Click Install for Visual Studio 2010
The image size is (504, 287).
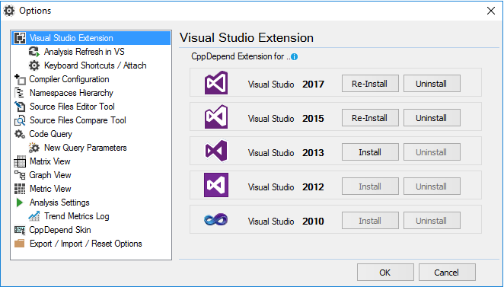[370, 221]
